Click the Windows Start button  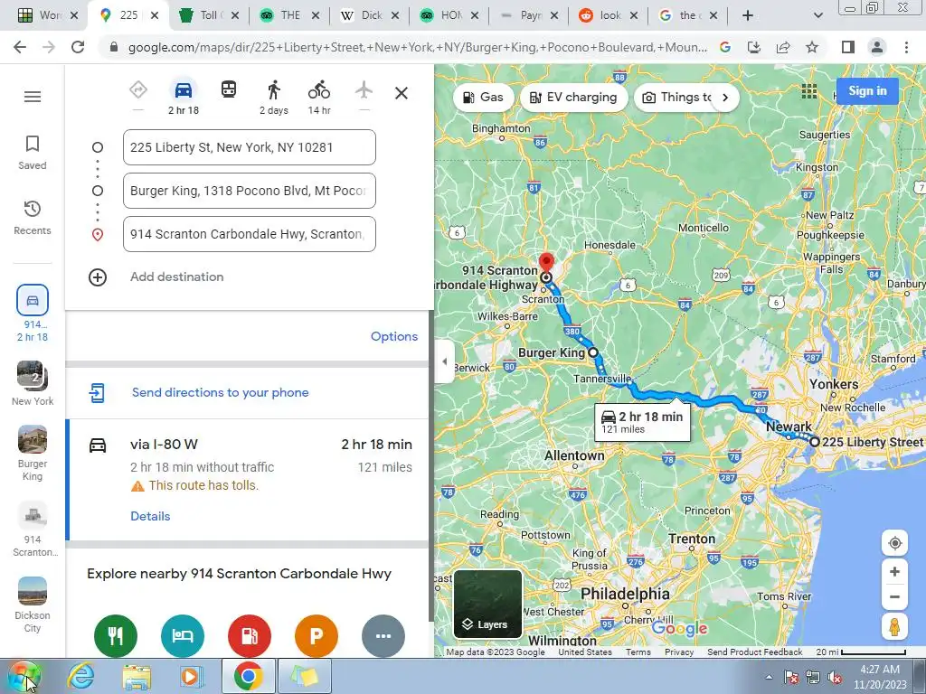tap(24, 676)
